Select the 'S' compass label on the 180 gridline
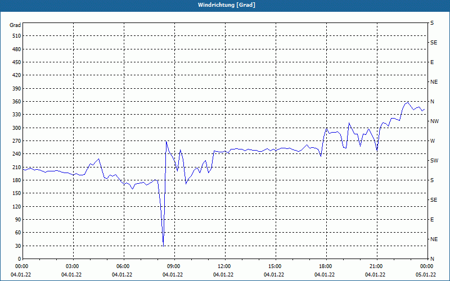 (x=432, y=180)
